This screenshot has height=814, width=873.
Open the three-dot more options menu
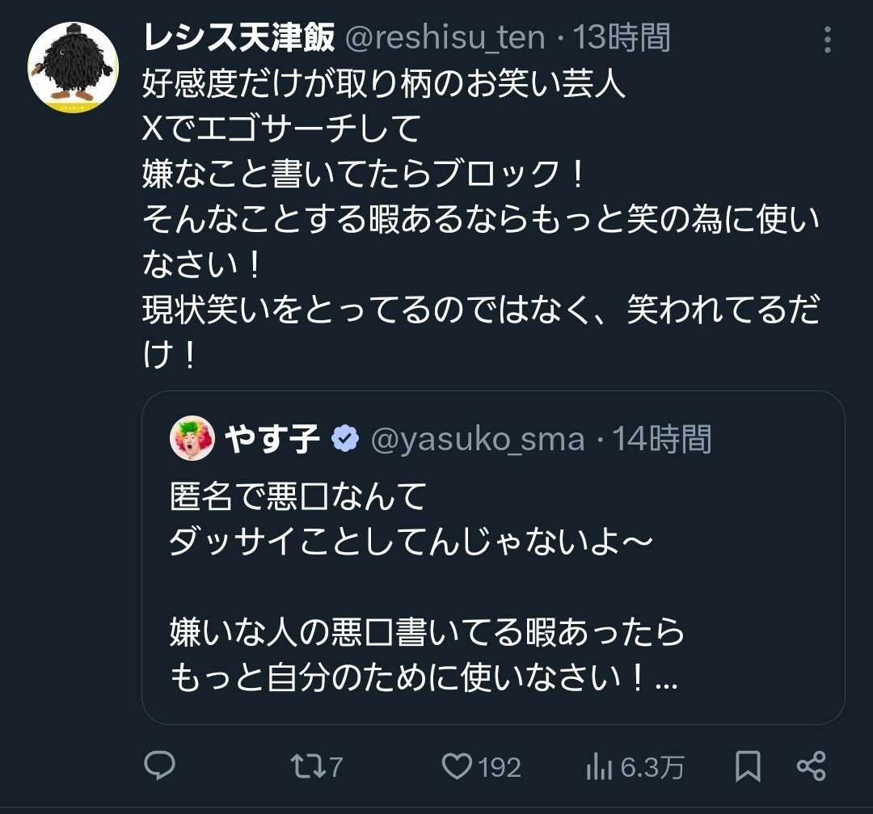(x=826, y=39)
